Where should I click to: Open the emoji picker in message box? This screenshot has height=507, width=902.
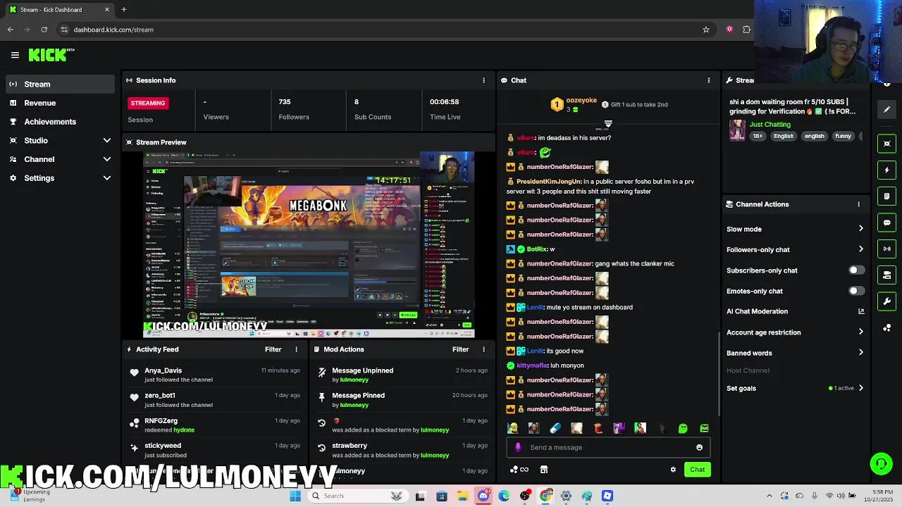(699, 447)
